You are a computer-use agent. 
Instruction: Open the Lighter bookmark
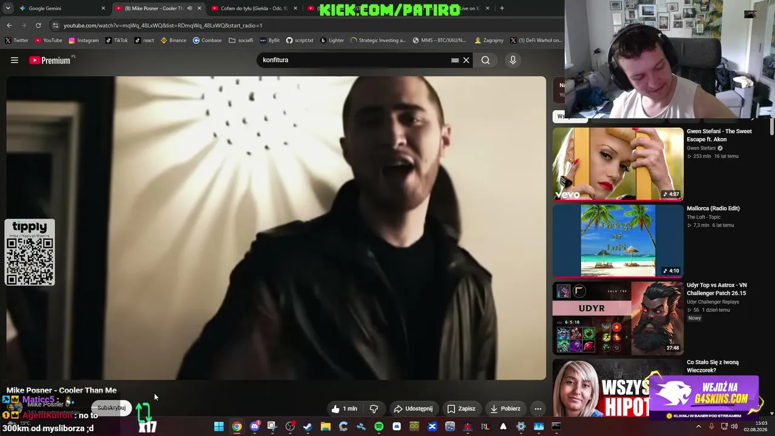pyautogui.click(x=332, y=41)
